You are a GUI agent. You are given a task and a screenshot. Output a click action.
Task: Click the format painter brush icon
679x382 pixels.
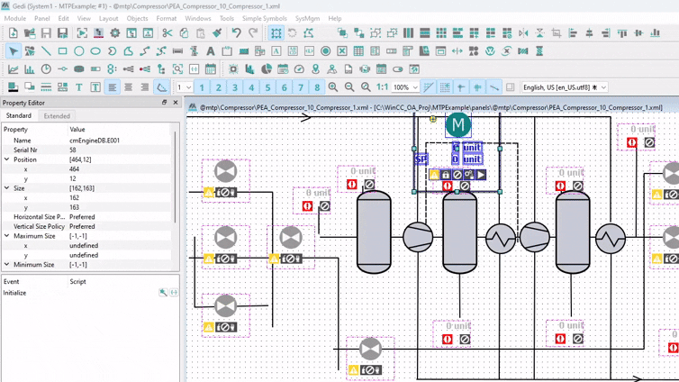tap(217, 33)
